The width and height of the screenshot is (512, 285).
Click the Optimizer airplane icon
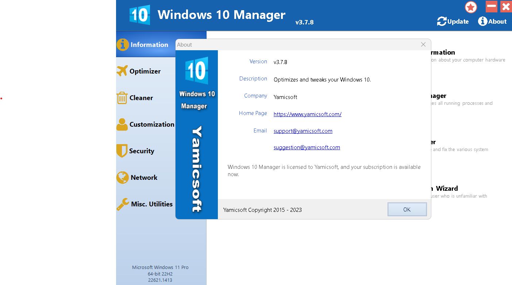pyautogui.click(x=122, y=71)
